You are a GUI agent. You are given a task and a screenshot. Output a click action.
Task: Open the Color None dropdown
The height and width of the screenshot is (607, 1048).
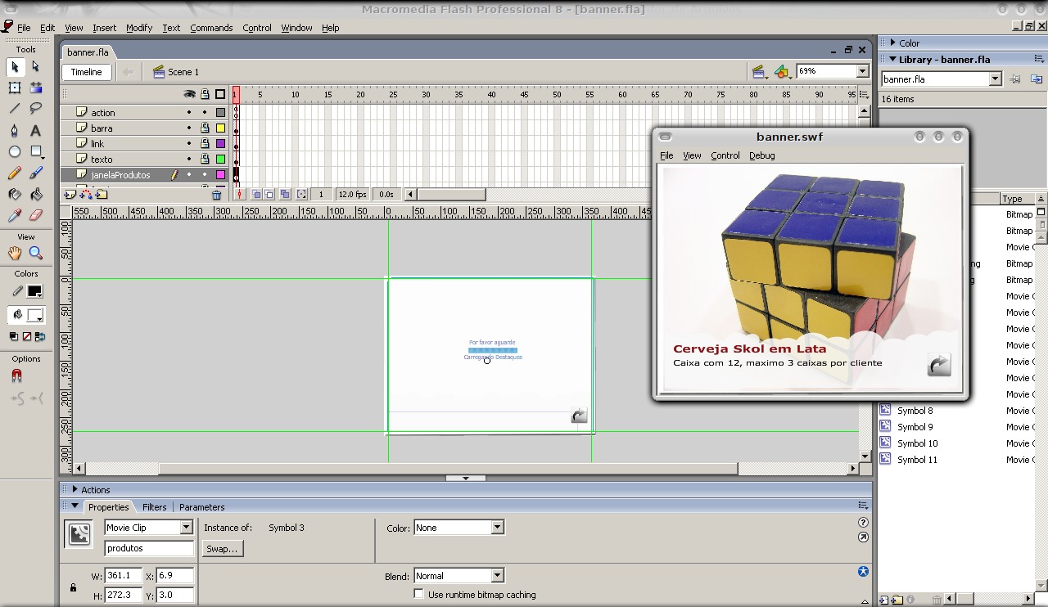tap(497, 528)
